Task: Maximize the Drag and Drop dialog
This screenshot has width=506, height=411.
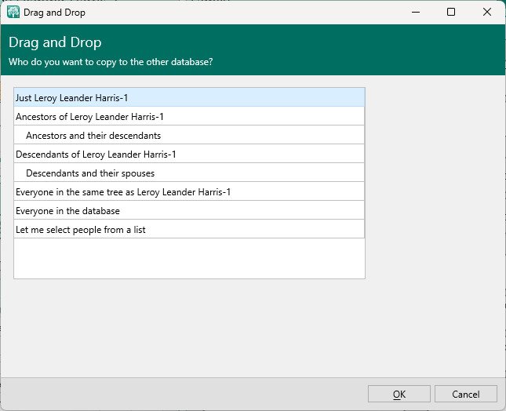Action: (x=451, y=12)
